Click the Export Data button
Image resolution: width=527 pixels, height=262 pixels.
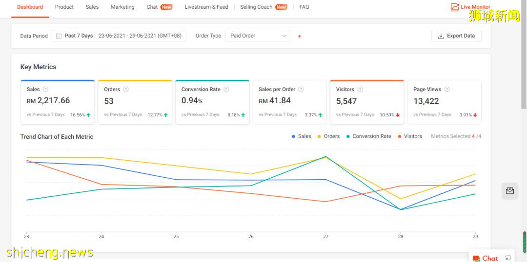click(456, 36)
